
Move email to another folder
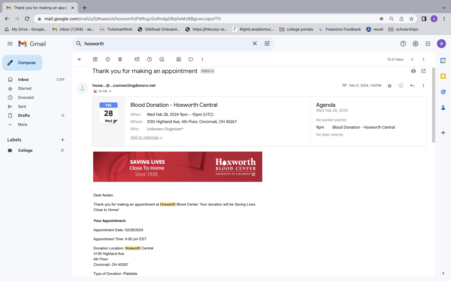(x=179, y=59)
